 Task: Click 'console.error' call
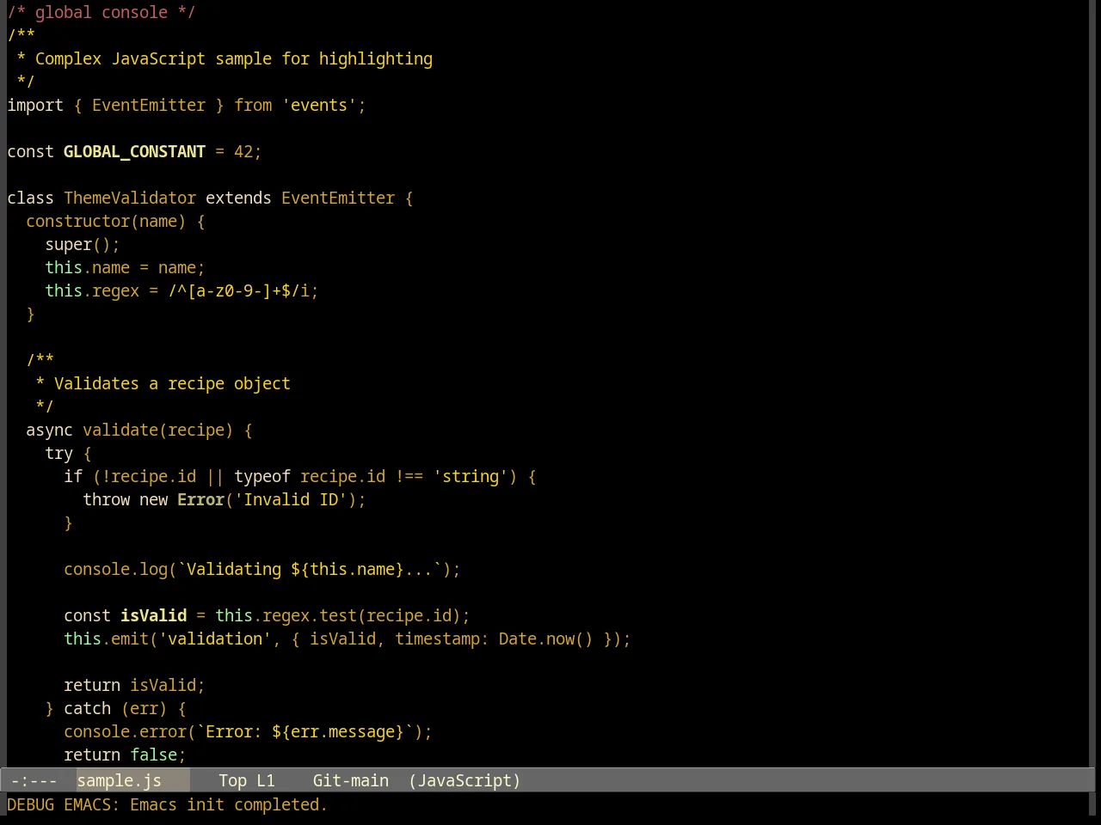(125, 731)
